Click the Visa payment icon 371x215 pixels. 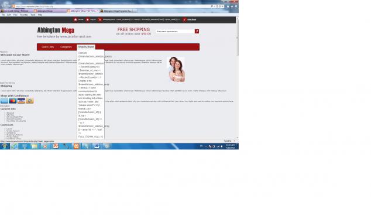(x=21, y=101)
